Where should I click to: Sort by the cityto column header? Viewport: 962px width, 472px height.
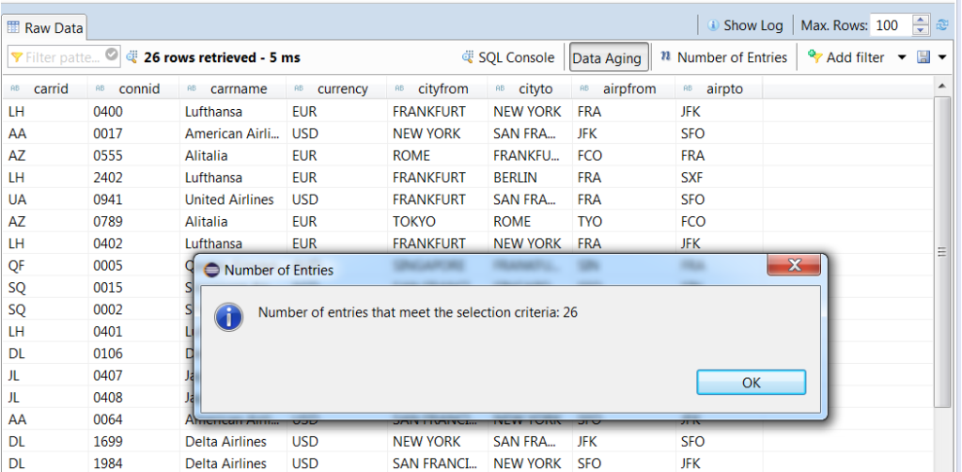coord(530,89)
